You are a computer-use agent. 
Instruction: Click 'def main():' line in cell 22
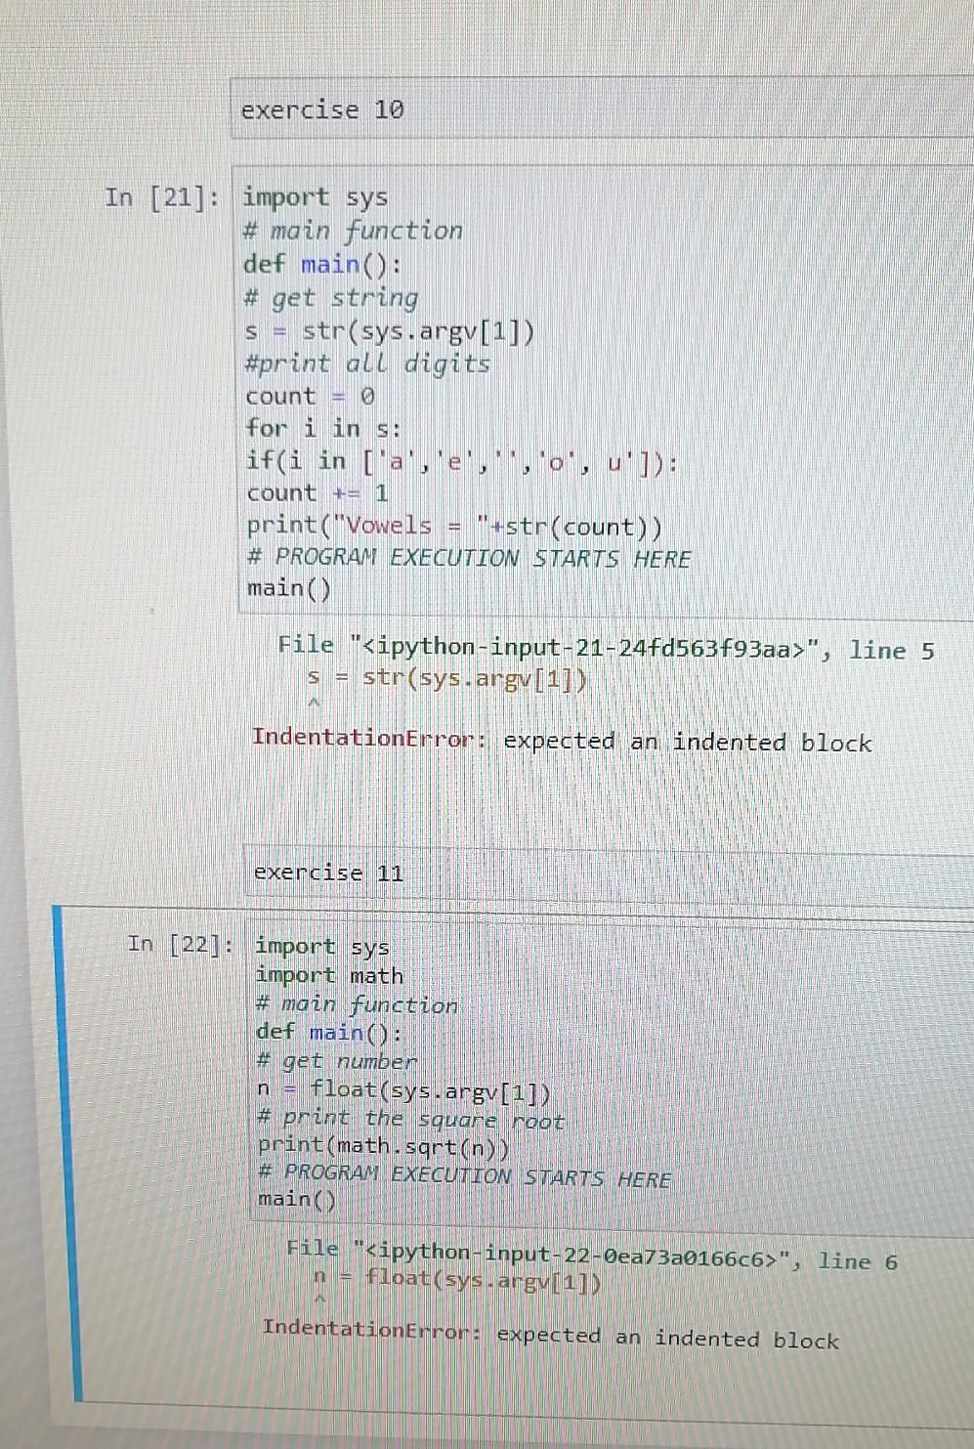329,1032
